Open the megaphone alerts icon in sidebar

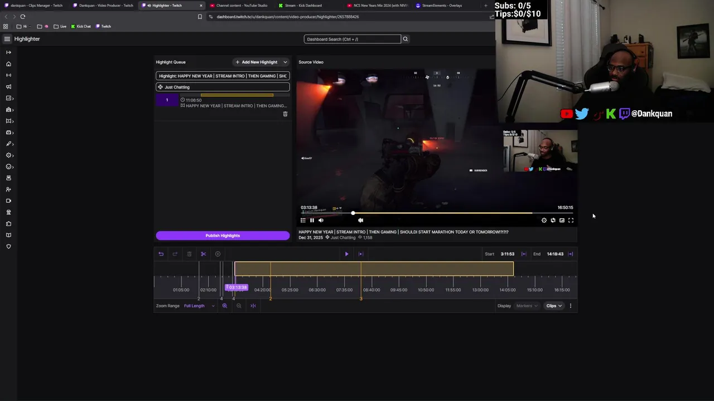tap(8, 87)
